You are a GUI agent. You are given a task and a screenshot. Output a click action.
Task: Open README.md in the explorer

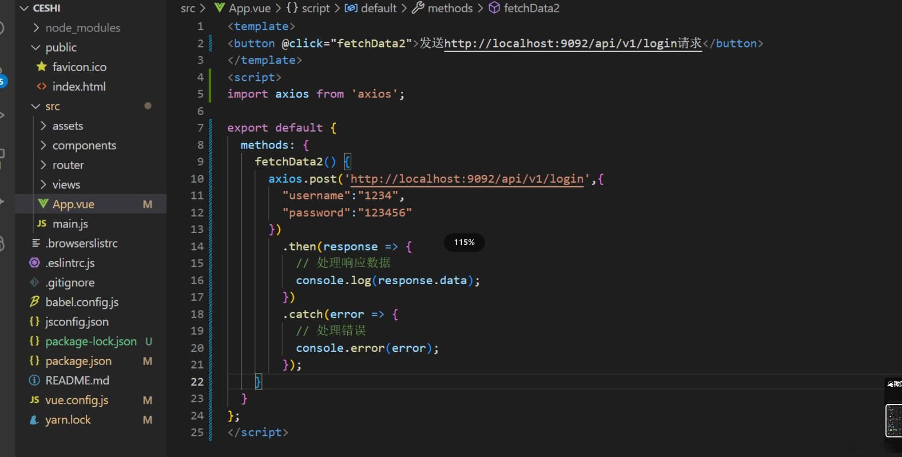tap(77, 381)
